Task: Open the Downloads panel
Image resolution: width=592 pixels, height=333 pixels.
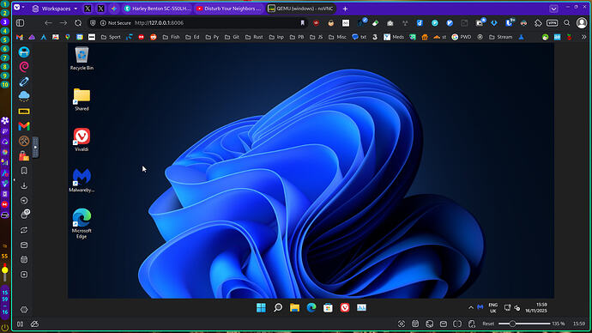Action: [x=24, y=185]
